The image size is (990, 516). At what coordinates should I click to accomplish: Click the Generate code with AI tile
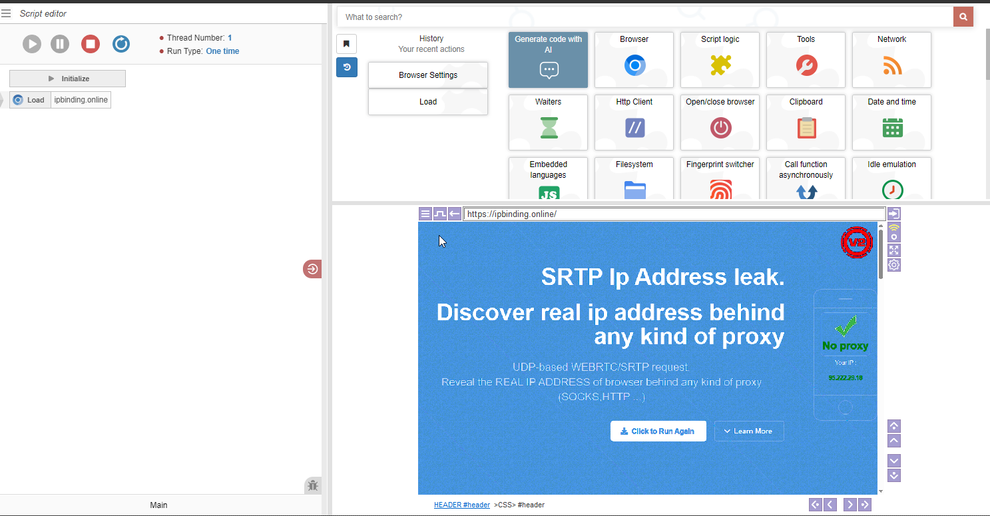pyautogui.click(x=548, y=60)
